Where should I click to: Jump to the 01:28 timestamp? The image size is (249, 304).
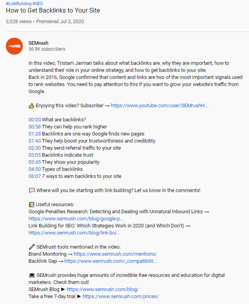point(35,134)
